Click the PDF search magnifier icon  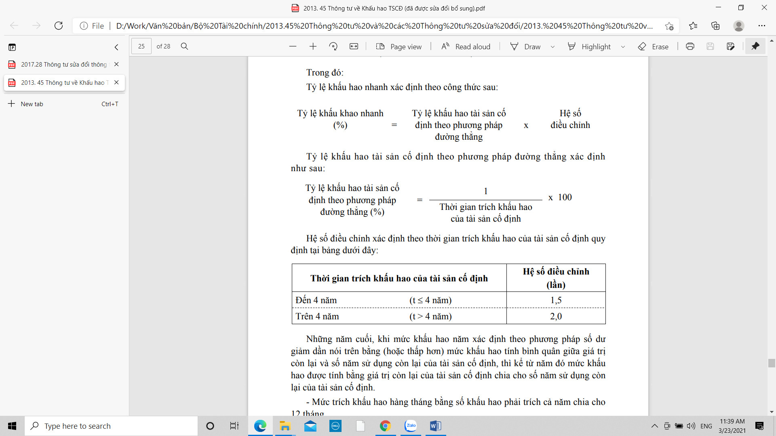point(184,46)
